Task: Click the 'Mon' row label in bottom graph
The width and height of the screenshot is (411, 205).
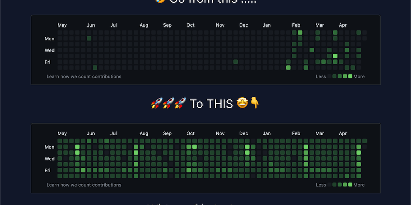Action: (x=50, y=147)
